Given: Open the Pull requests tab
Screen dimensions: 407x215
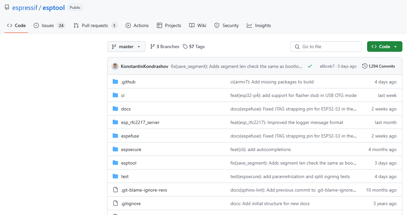Looking at the screenshot, I should pyautogui.click(x=95, y=25).
